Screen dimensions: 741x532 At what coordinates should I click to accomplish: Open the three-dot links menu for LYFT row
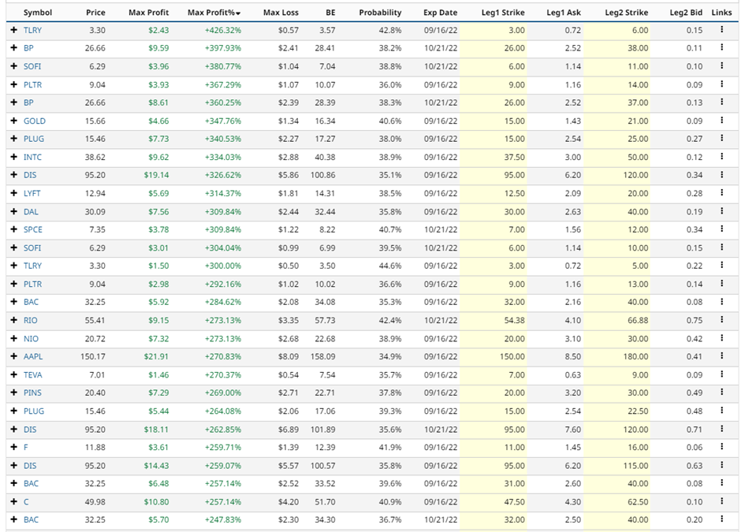pyautogui.click(x=721, y=193)
